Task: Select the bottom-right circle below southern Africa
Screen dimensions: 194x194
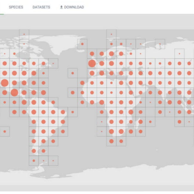Action: click(121, 141)
